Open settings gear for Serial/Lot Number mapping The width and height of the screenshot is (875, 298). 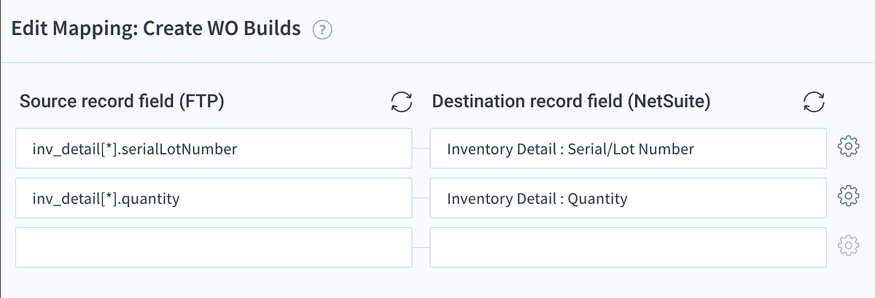tap(848, 148)
